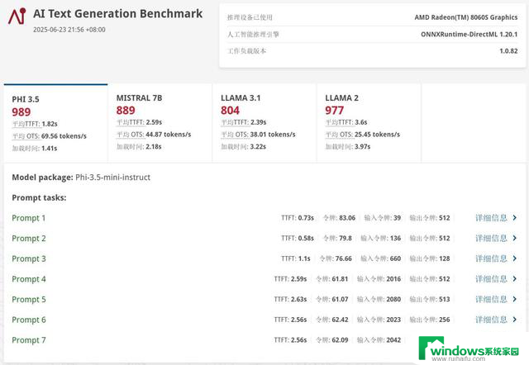This screenshot has width=529, height=365.
Task: Open the LLAMA 2 results tab
Action: pos(369,123)
